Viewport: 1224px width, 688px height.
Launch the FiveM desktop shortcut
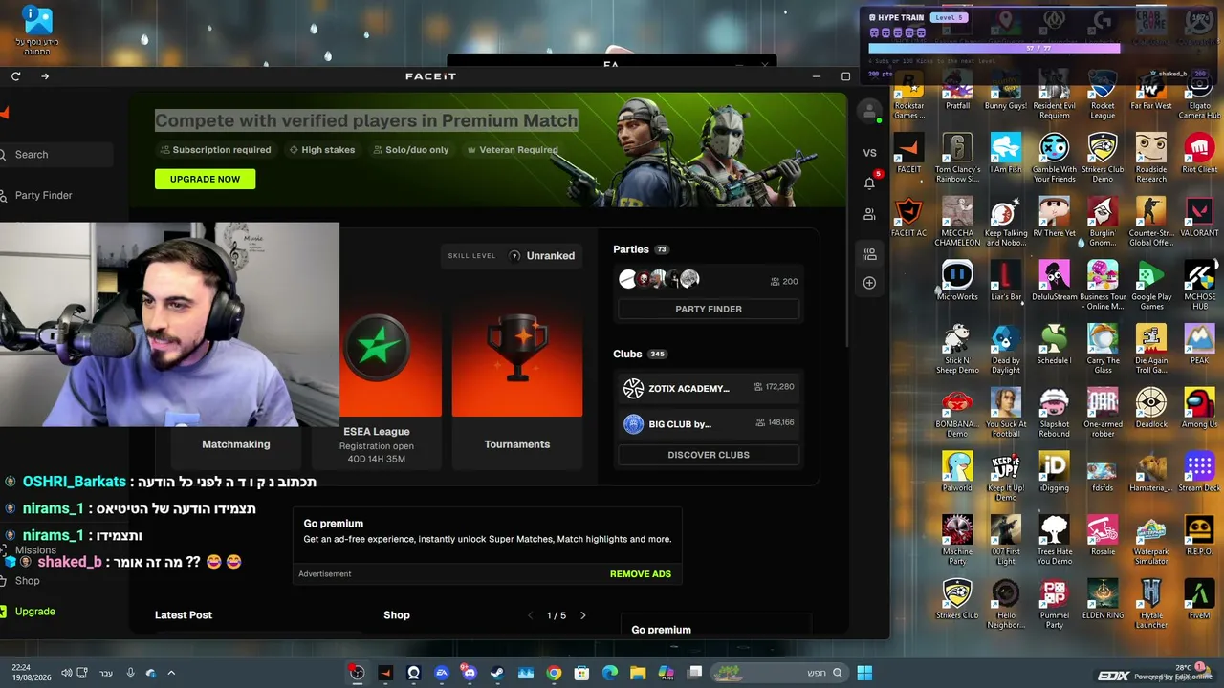pyautogui.click(x=1199, y=599)
